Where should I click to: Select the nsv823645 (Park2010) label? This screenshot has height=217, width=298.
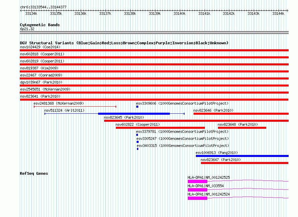pyautogui.click(x=124, y=117)
